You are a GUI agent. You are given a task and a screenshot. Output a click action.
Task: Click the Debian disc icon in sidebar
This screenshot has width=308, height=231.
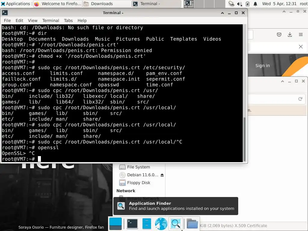[x=122, y=175]
